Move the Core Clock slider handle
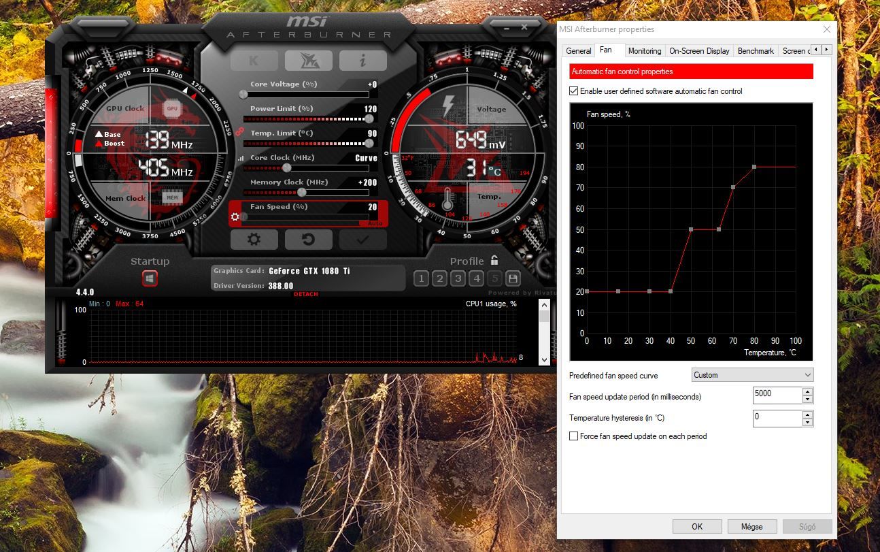 coord(287,167)
